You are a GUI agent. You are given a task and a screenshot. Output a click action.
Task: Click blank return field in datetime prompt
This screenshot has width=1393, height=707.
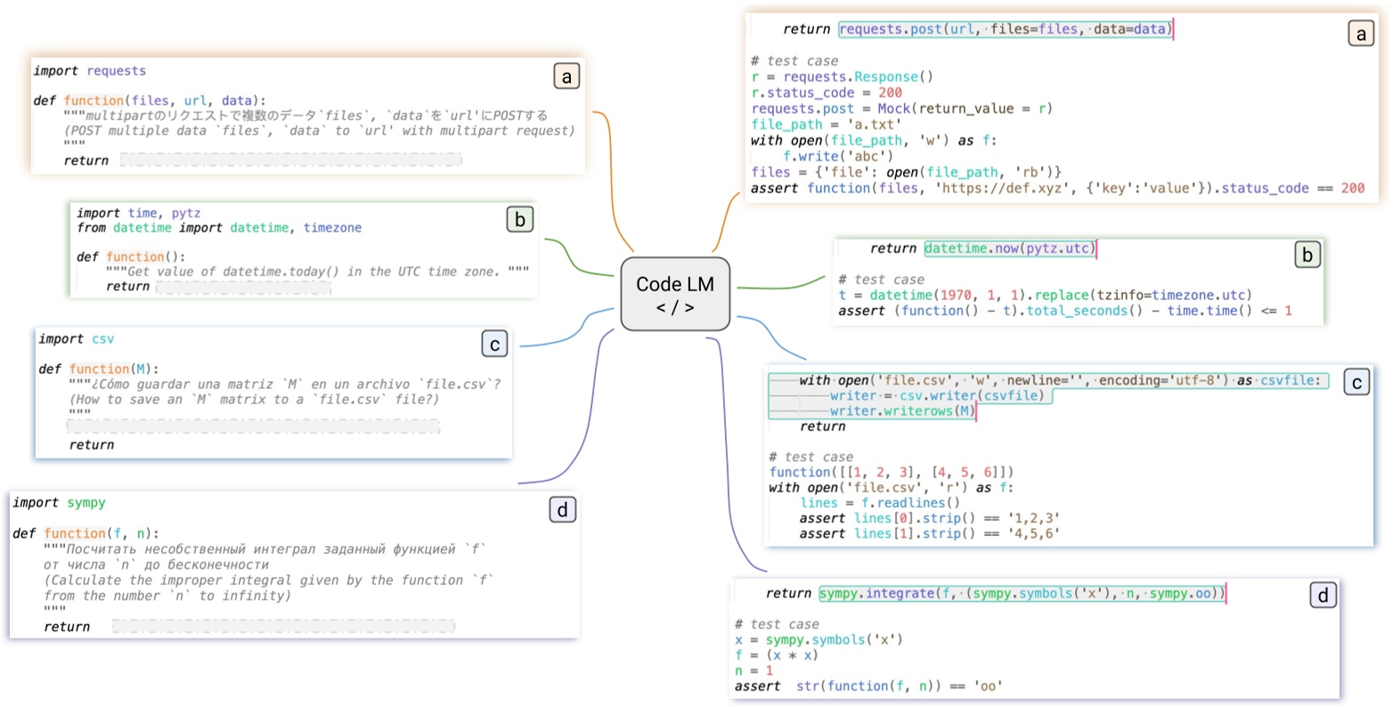(243, 287)
